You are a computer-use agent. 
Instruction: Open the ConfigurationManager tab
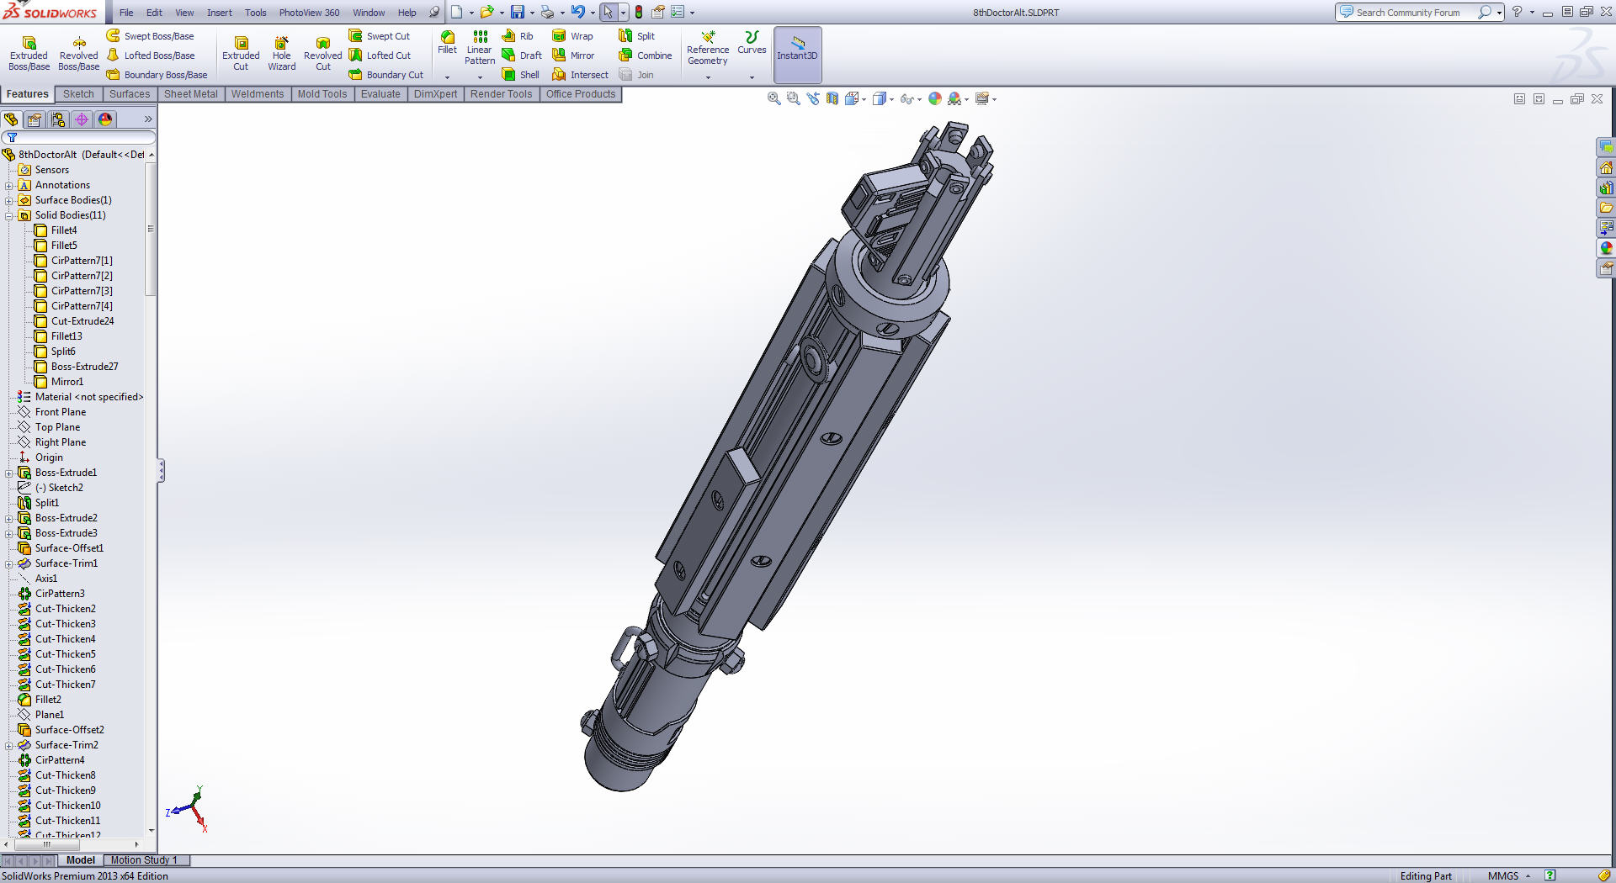[x=58, y=119]
